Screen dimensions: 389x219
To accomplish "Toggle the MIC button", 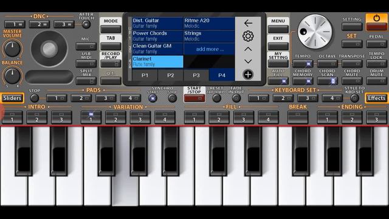I will click(86, 46).
